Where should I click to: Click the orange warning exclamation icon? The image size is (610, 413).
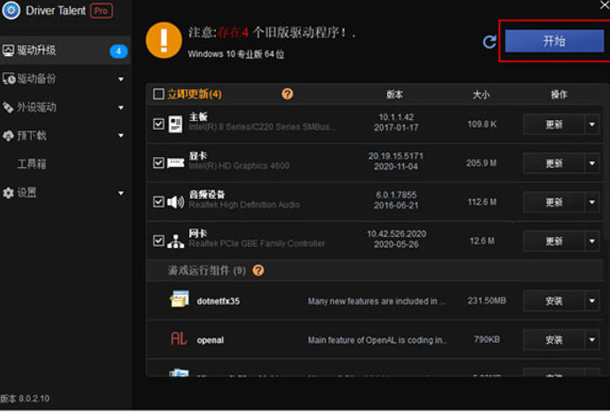163,41
